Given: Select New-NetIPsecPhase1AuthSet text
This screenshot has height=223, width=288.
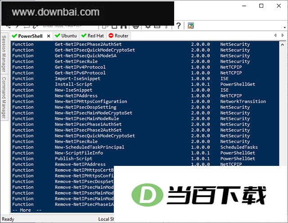Looking at the screenshot, I should pyautogui.click(x=88, y=124).
